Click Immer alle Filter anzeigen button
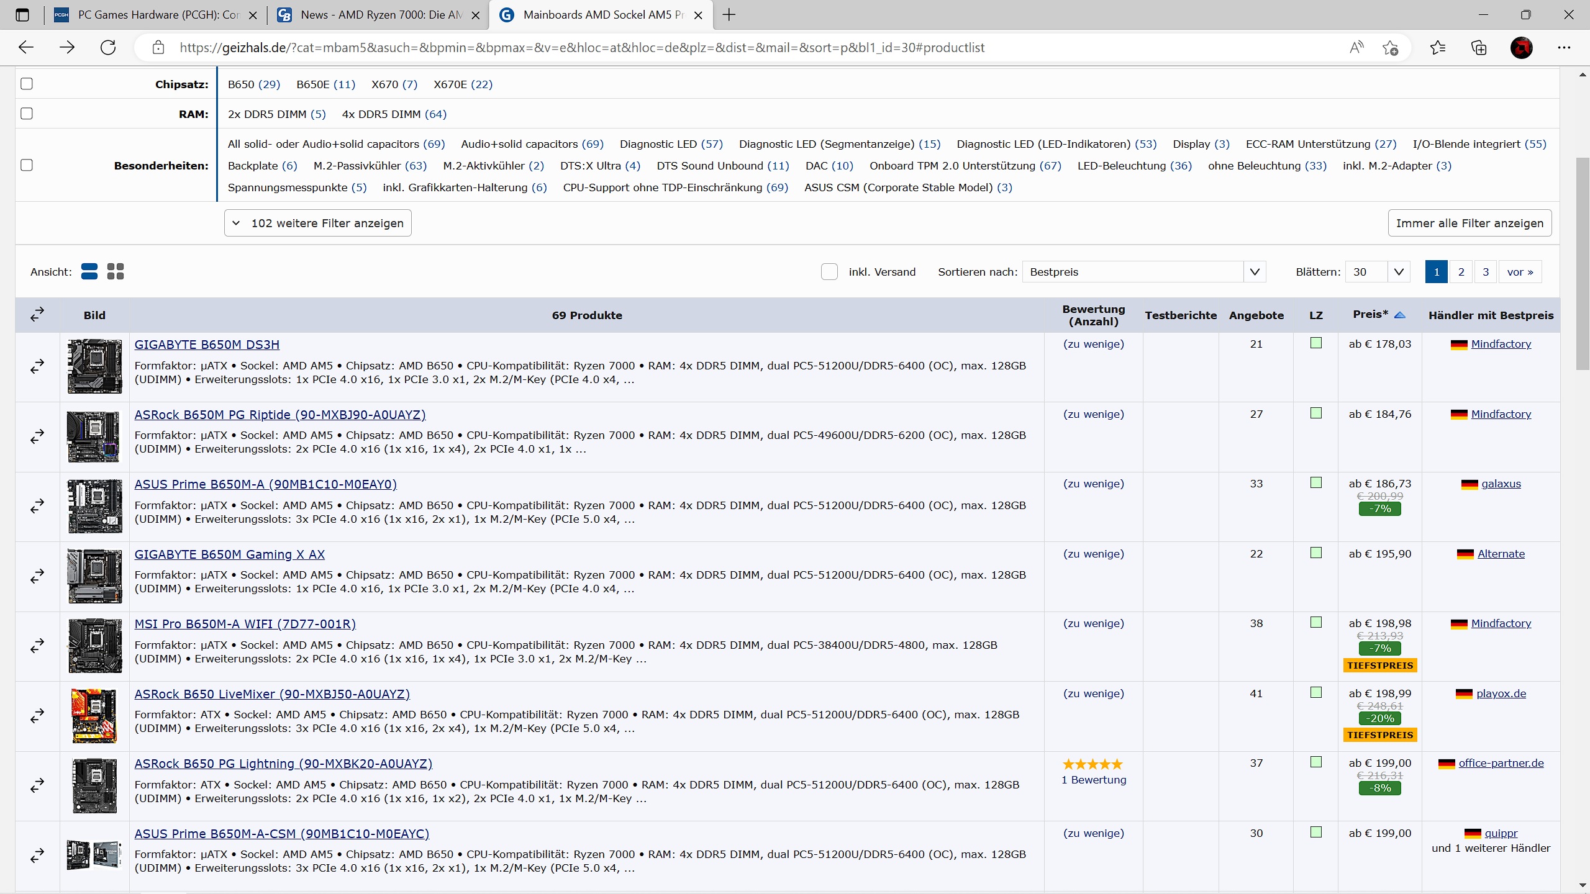This screenshot has height=894, width=1590. click(1469, 223)
